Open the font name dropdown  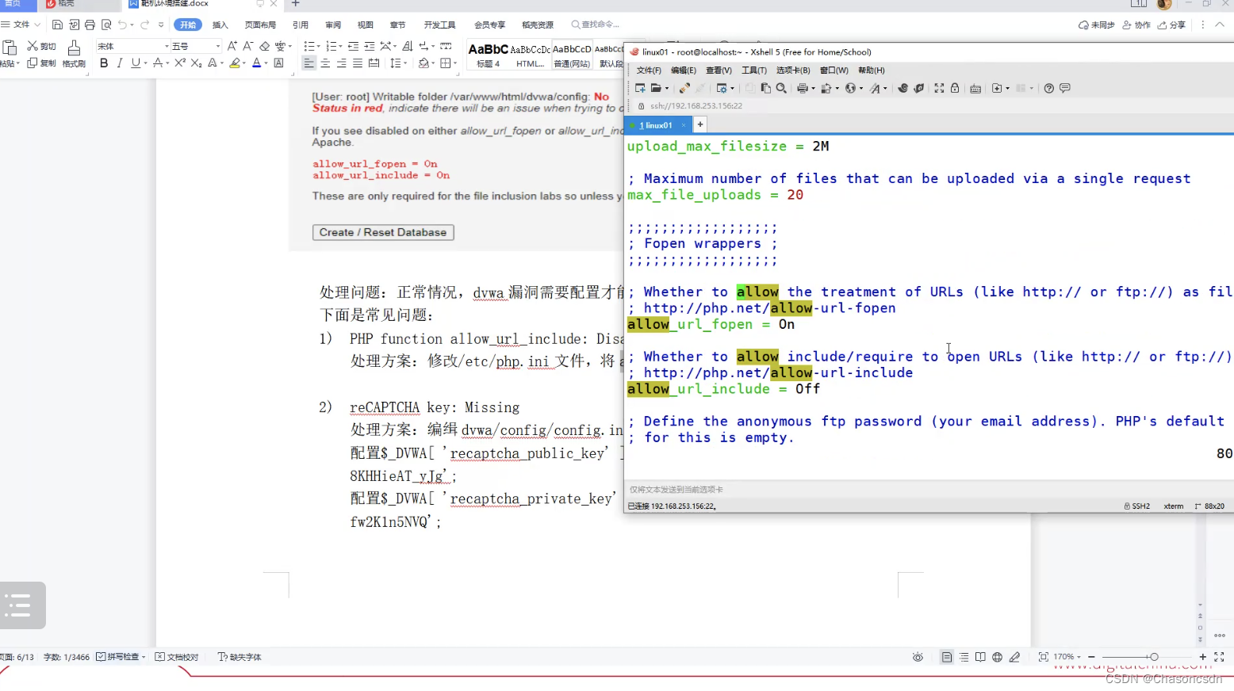tap(167, 47)
